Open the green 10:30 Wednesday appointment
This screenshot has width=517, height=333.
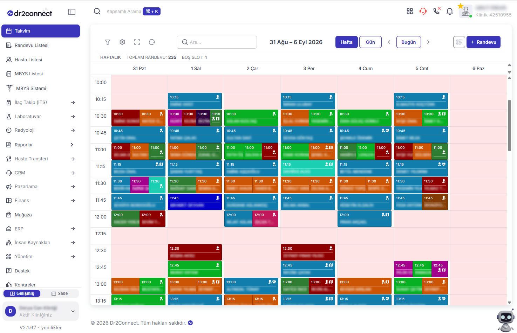pyautogui.click(x=251, y=118)
